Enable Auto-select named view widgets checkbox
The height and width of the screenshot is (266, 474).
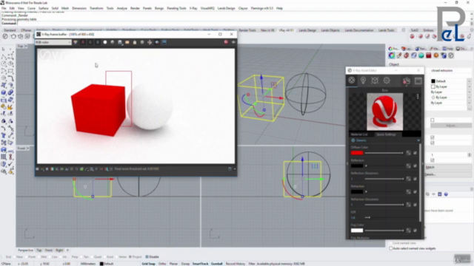tap(391, 248)
